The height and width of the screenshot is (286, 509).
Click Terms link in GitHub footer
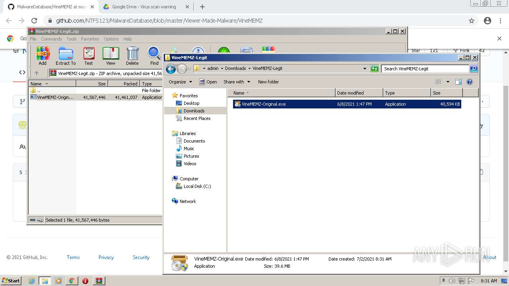point(73,257)
